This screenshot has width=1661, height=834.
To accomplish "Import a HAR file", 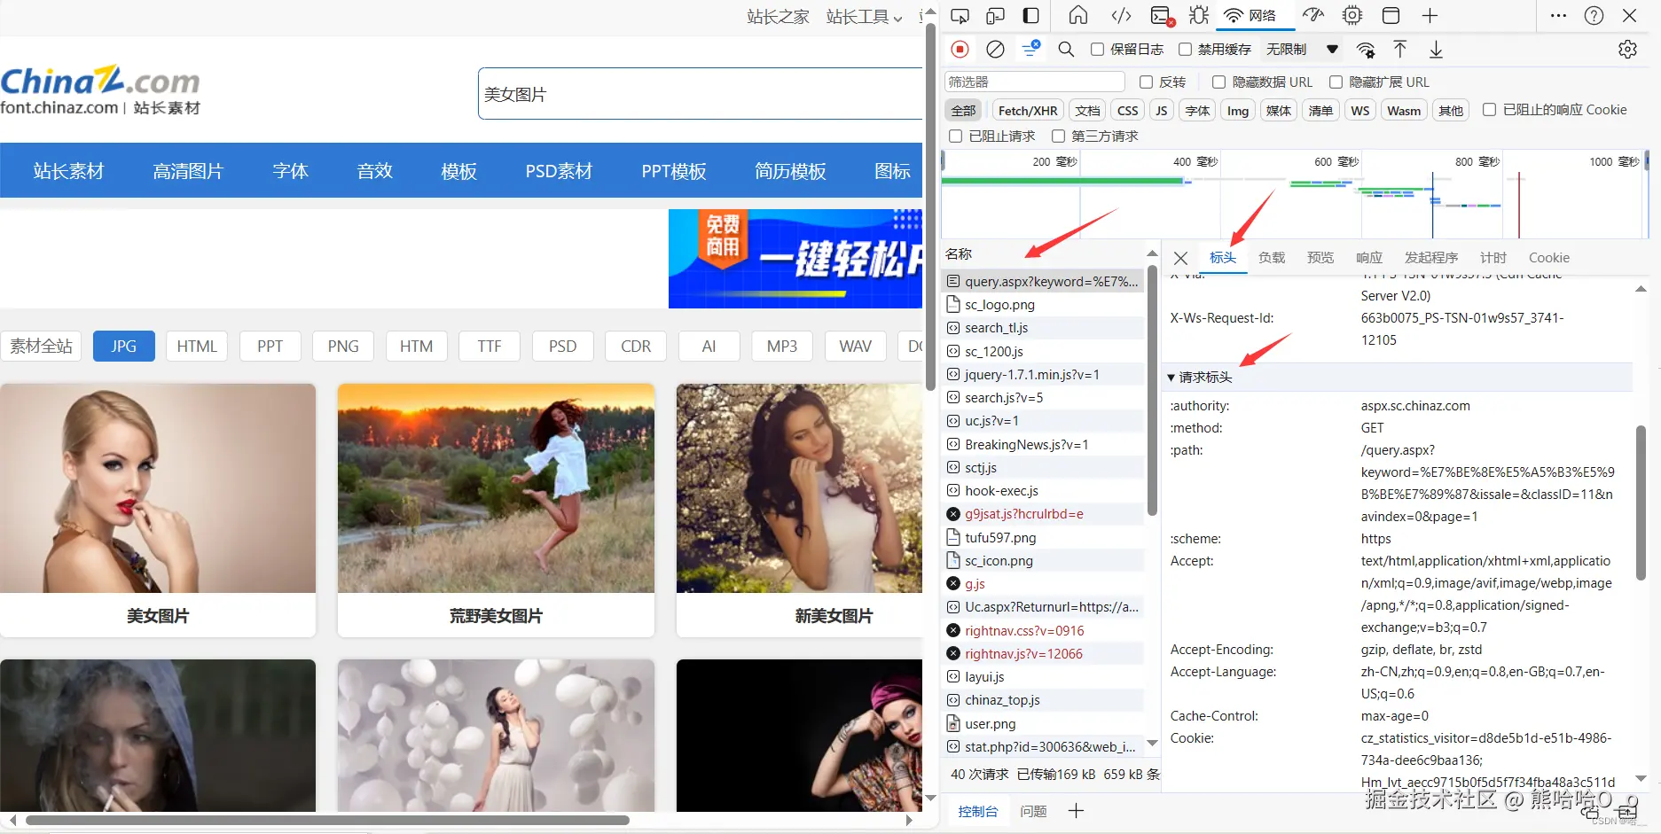I will tap(1400, 50).
